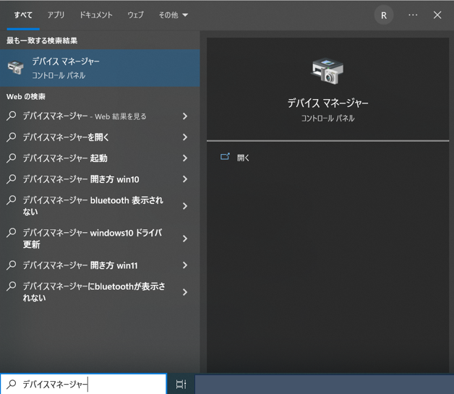Click search icon next to Web 結果を見る
The image size is (454, 394).
point(12,116)
